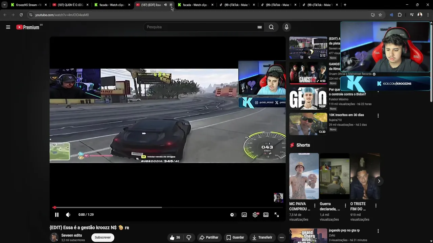The width and height of the screenshot is (433, 243).
Task: View site information icon in address bar
Action: pyautogui.click(x=31, y=15)
